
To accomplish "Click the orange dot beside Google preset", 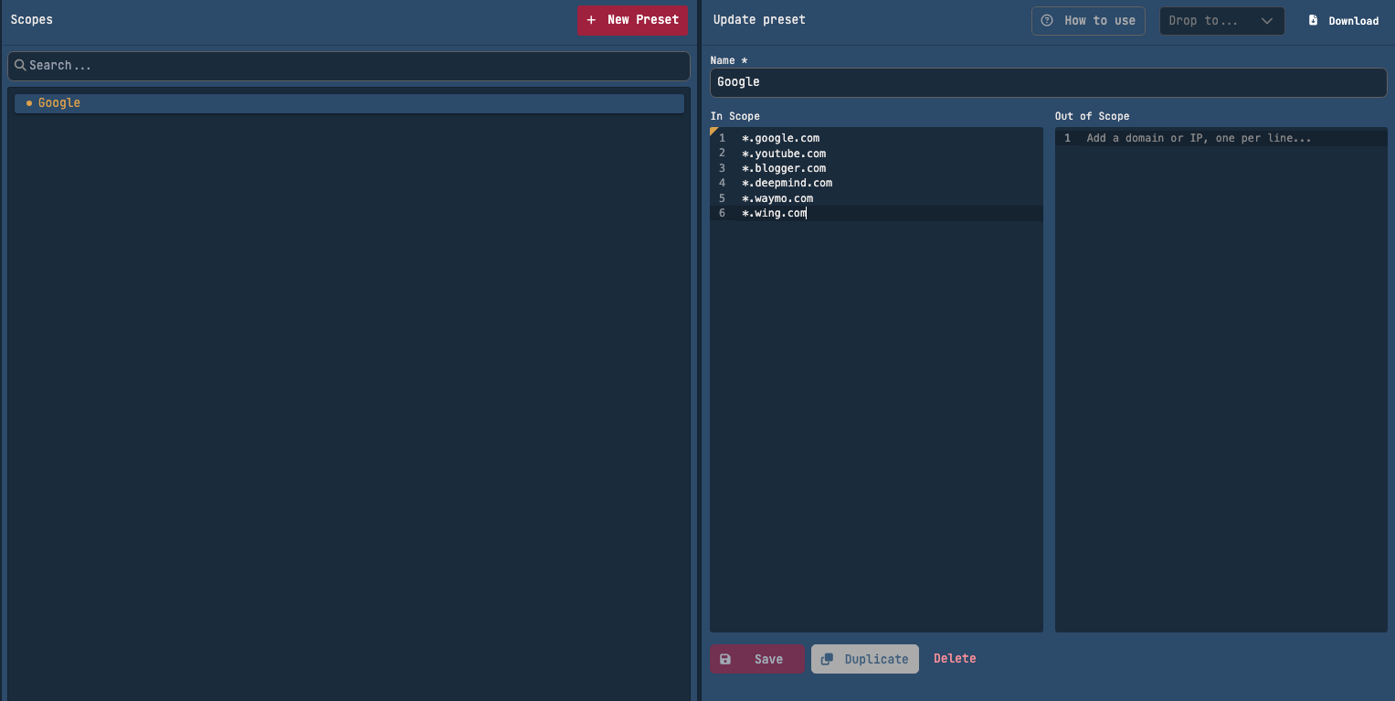I will [x=29, y=103].
